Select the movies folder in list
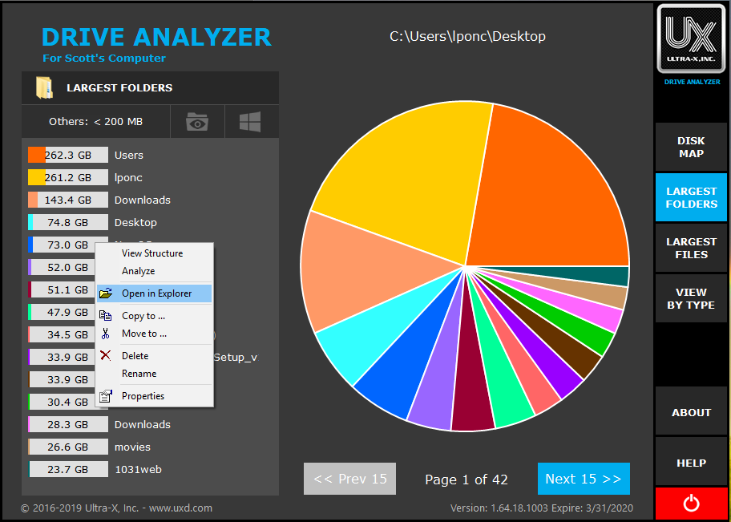 click(132, 447)
